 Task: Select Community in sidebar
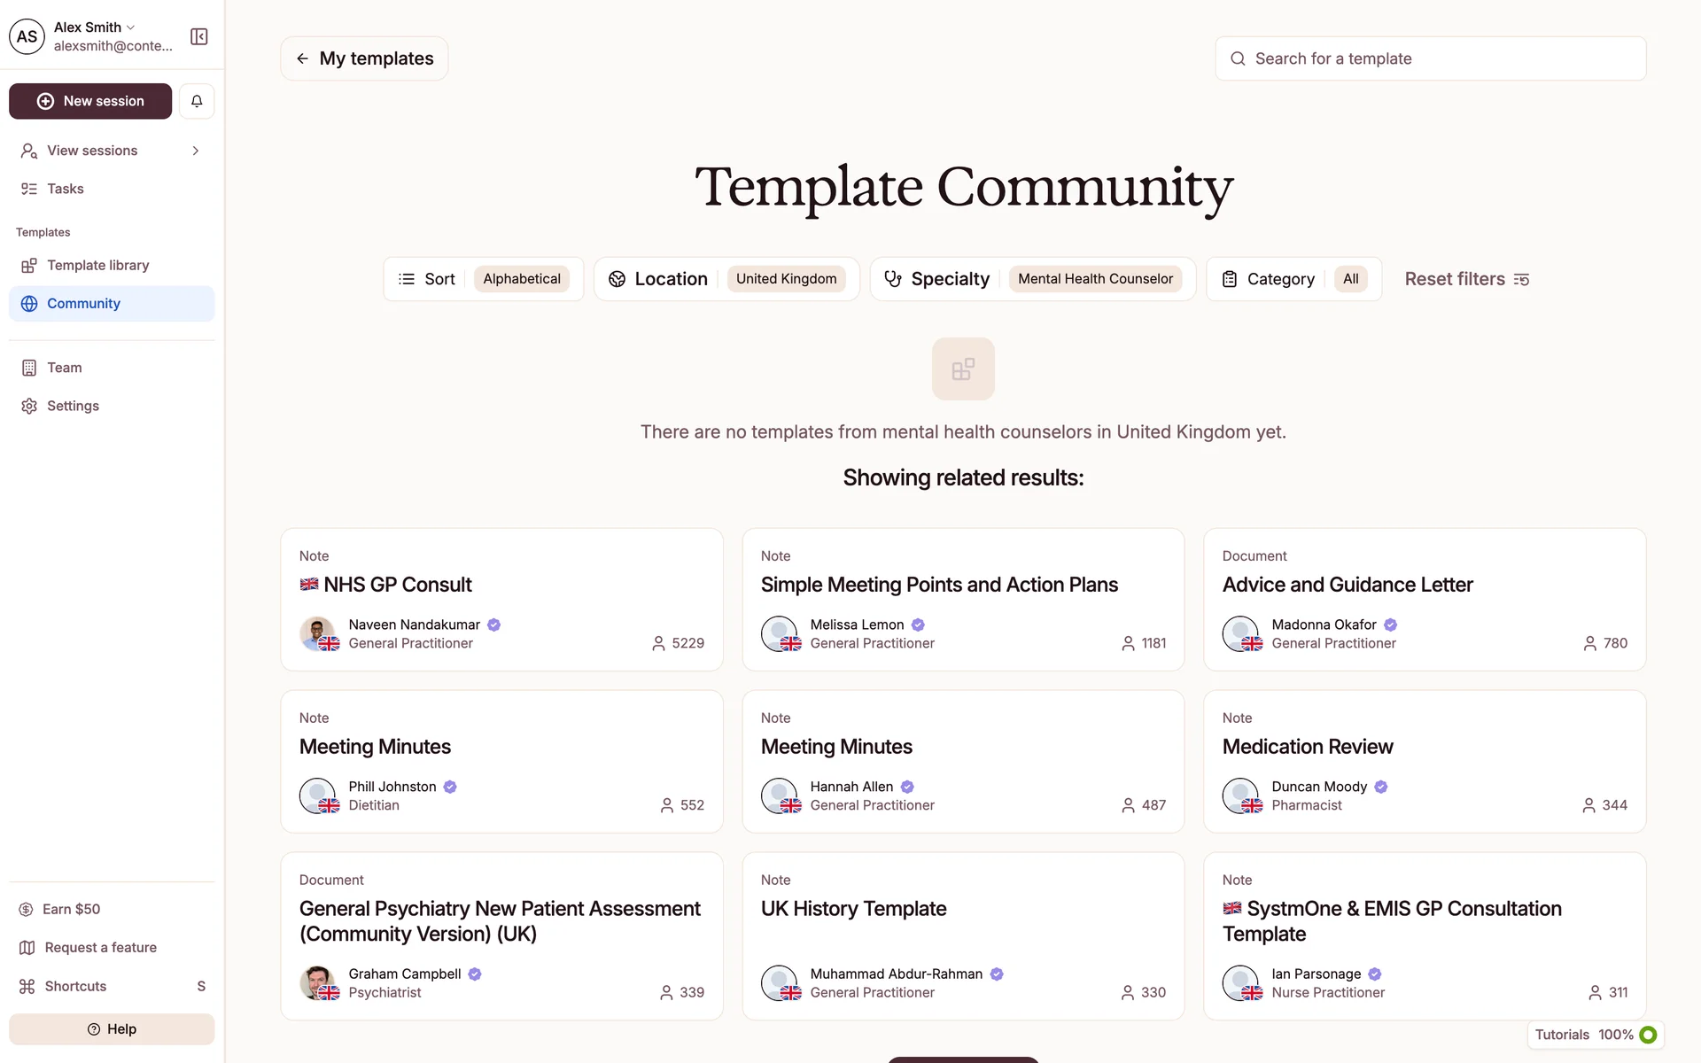[83, 304]
